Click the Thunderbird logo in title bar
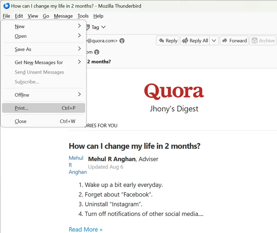The height and width of the screenshot is (233, 277). click(6, 6)
